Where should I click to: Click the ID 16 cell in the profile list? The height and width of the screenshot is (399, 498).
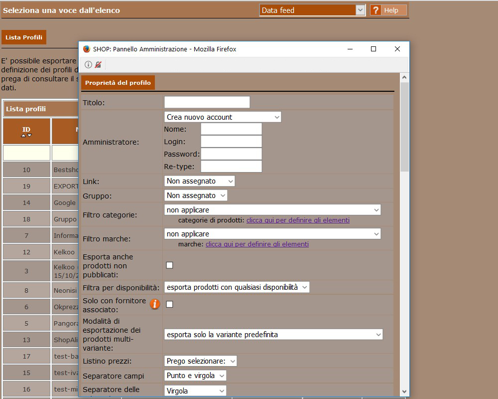26,389
